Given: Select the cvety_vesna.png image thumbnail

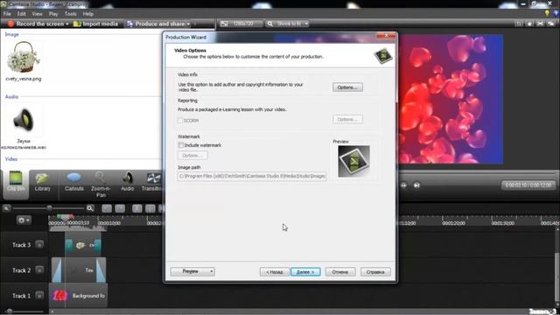Looking at the screenshot, I should click(24, 57).
